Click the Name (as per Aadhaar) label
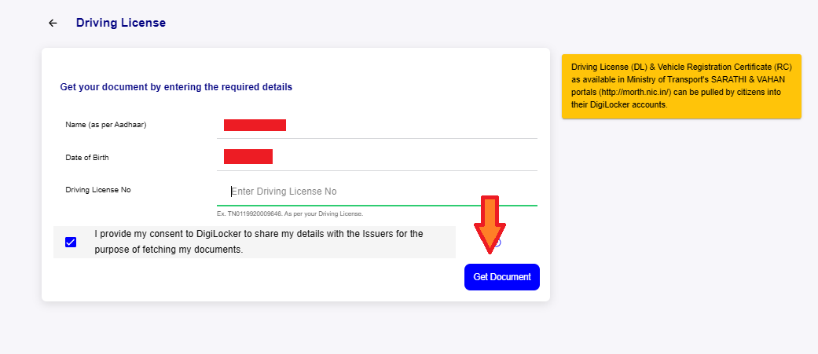 pyautogui.click(x=106, y=125)
